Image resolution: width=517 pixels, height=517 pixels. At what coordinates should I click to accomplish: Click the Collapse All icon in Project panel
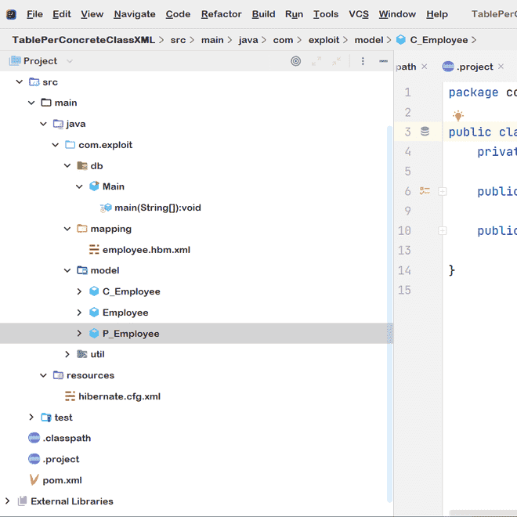tap(336, 61)
